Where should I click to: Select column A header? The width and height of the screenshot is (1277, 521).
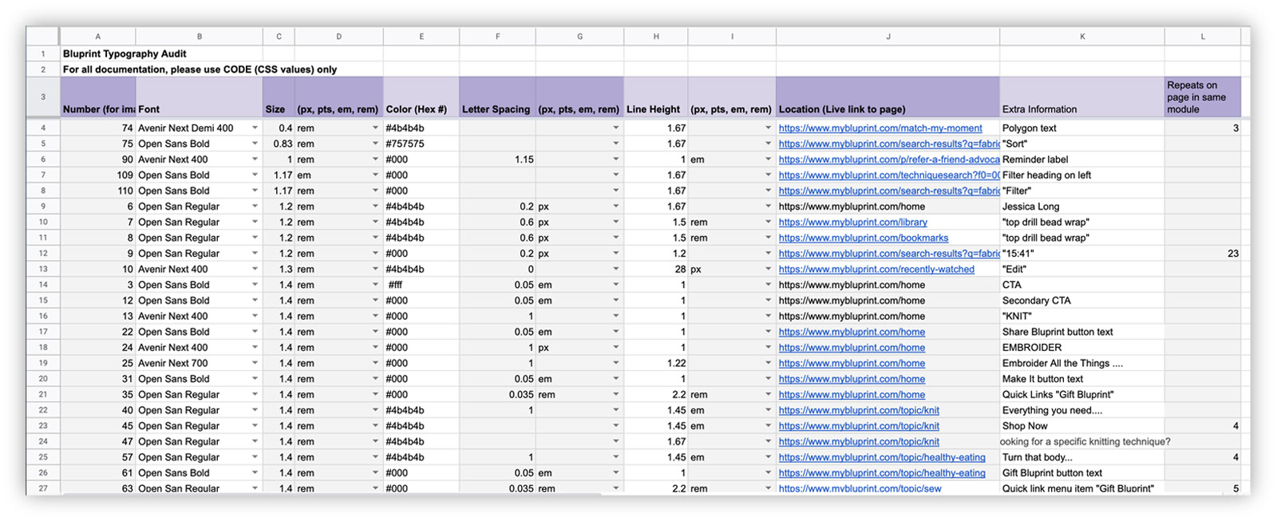point(98,37)
